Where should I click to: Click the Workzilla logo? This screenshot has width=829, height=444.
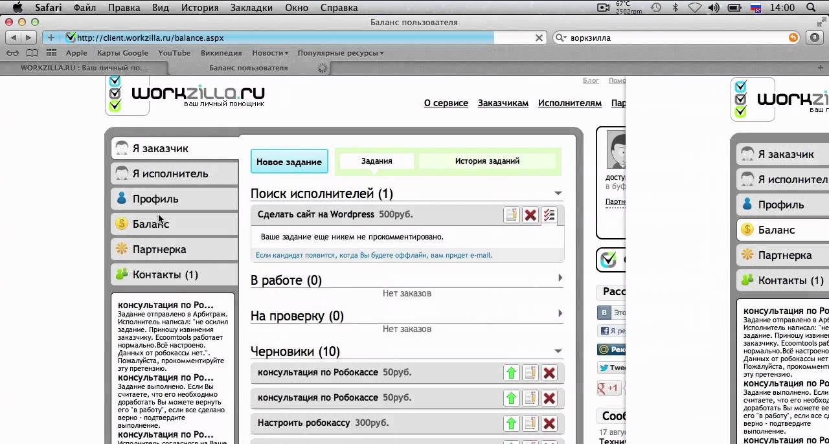[185, 95]
